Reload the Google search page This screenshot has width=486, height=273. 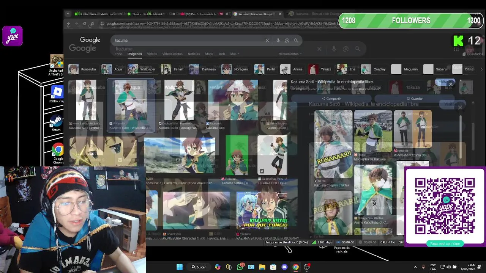pos(84,24)
